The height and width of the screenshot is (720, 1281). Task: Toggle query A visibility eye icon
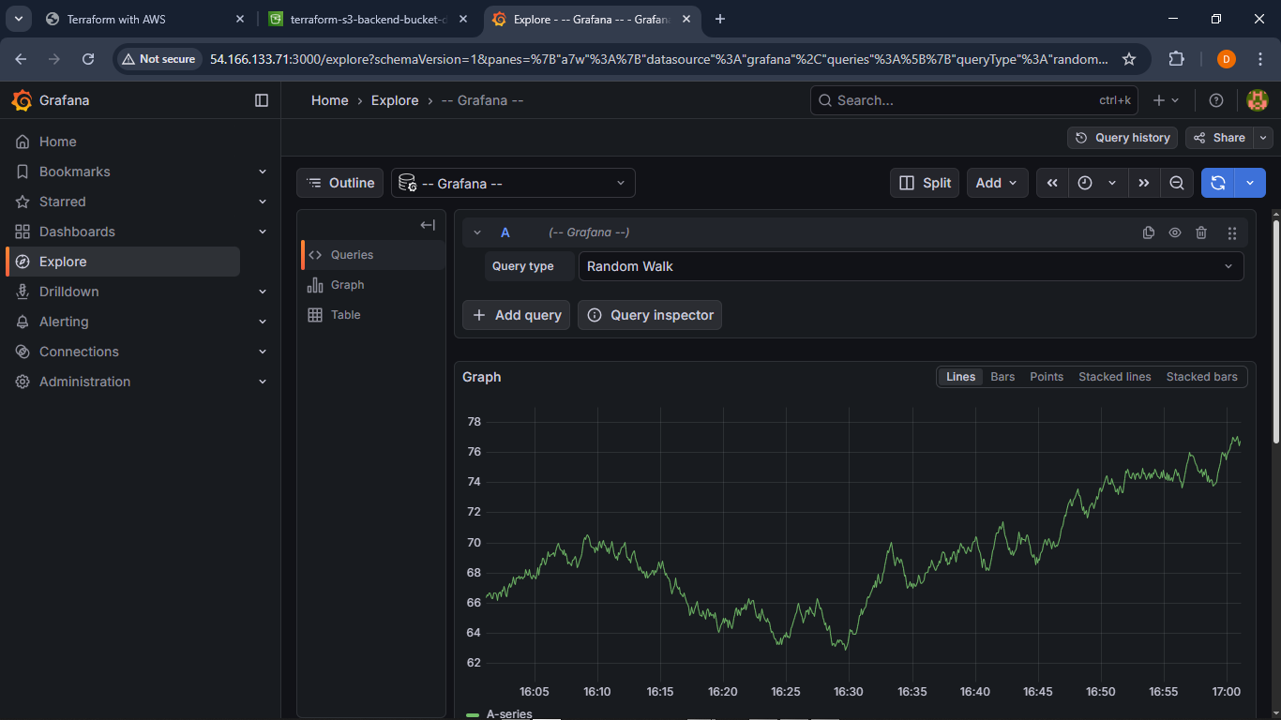[1175, 233]
